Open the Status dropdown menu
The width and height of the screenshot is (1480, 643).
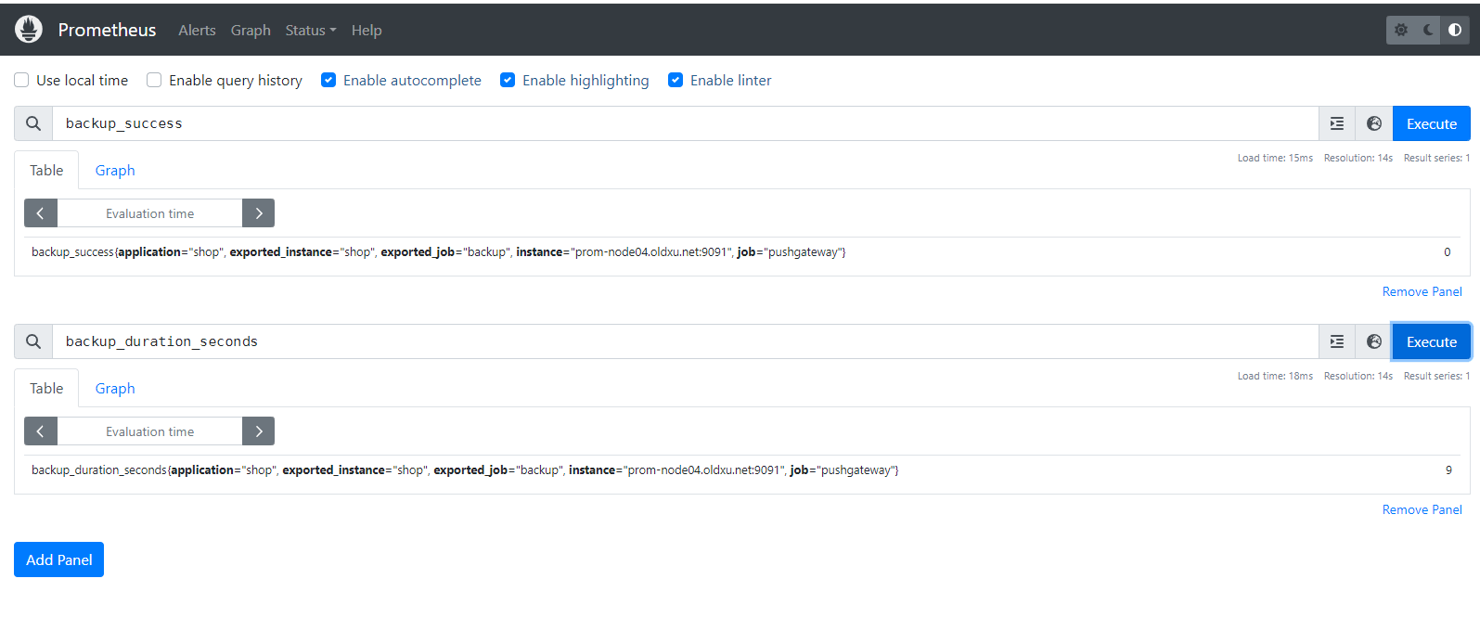[310, 30]
